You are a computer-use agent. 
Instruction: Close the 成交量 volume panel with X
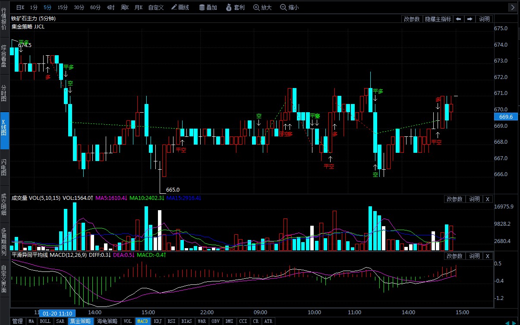487,199
